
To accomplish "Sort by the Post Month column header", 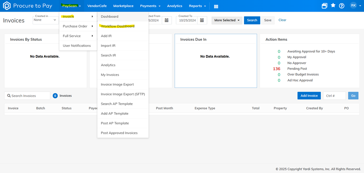I will (x=164, y=108).
